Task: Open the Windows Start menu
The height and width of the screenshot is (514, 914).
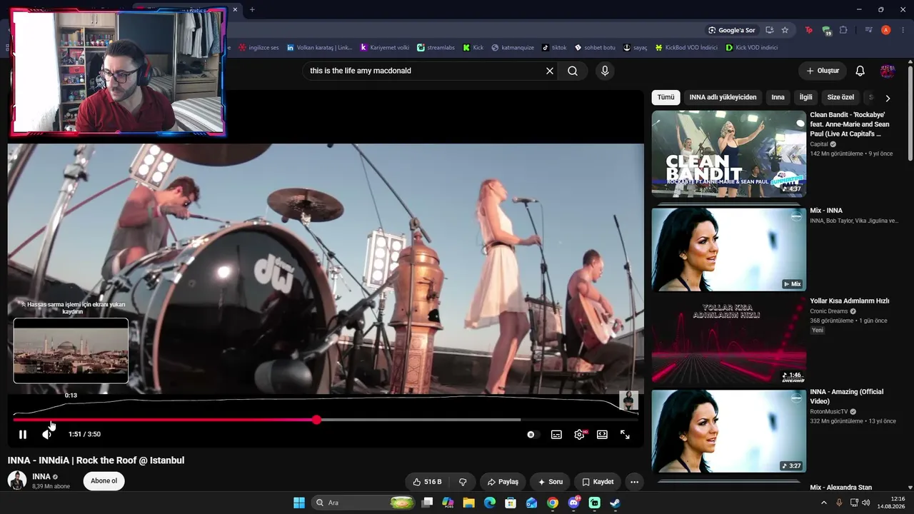Action: [x=299, y=503]
